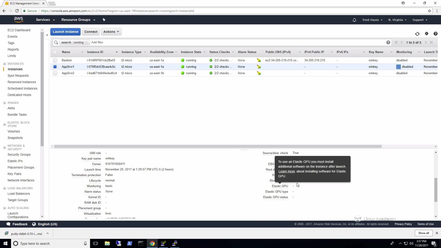Follow the 'Learn more' link in tooltip

point(287,172)
